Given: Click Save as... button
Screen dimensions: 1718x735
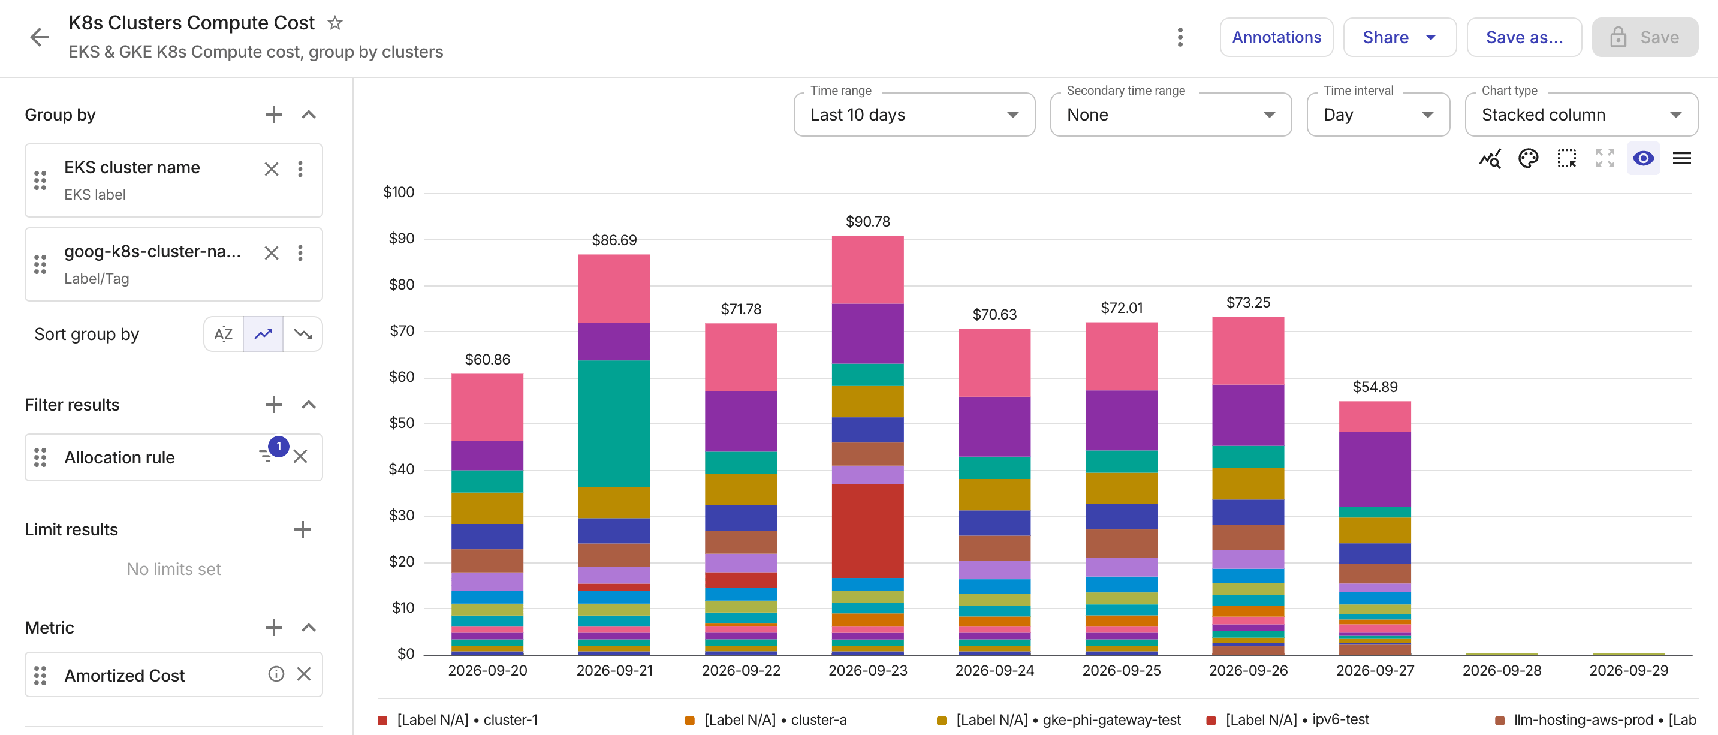Looking at the screenshot, I should pos(1523,37).
